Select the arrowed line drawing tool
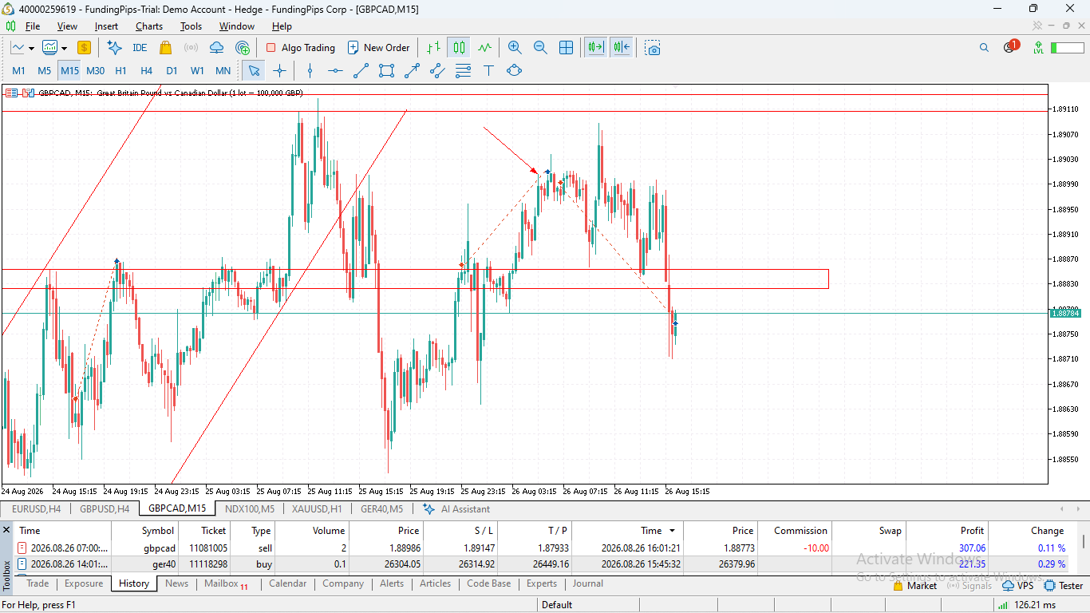Viewport: 1090px width, 613px height. [x=412, y=70]
